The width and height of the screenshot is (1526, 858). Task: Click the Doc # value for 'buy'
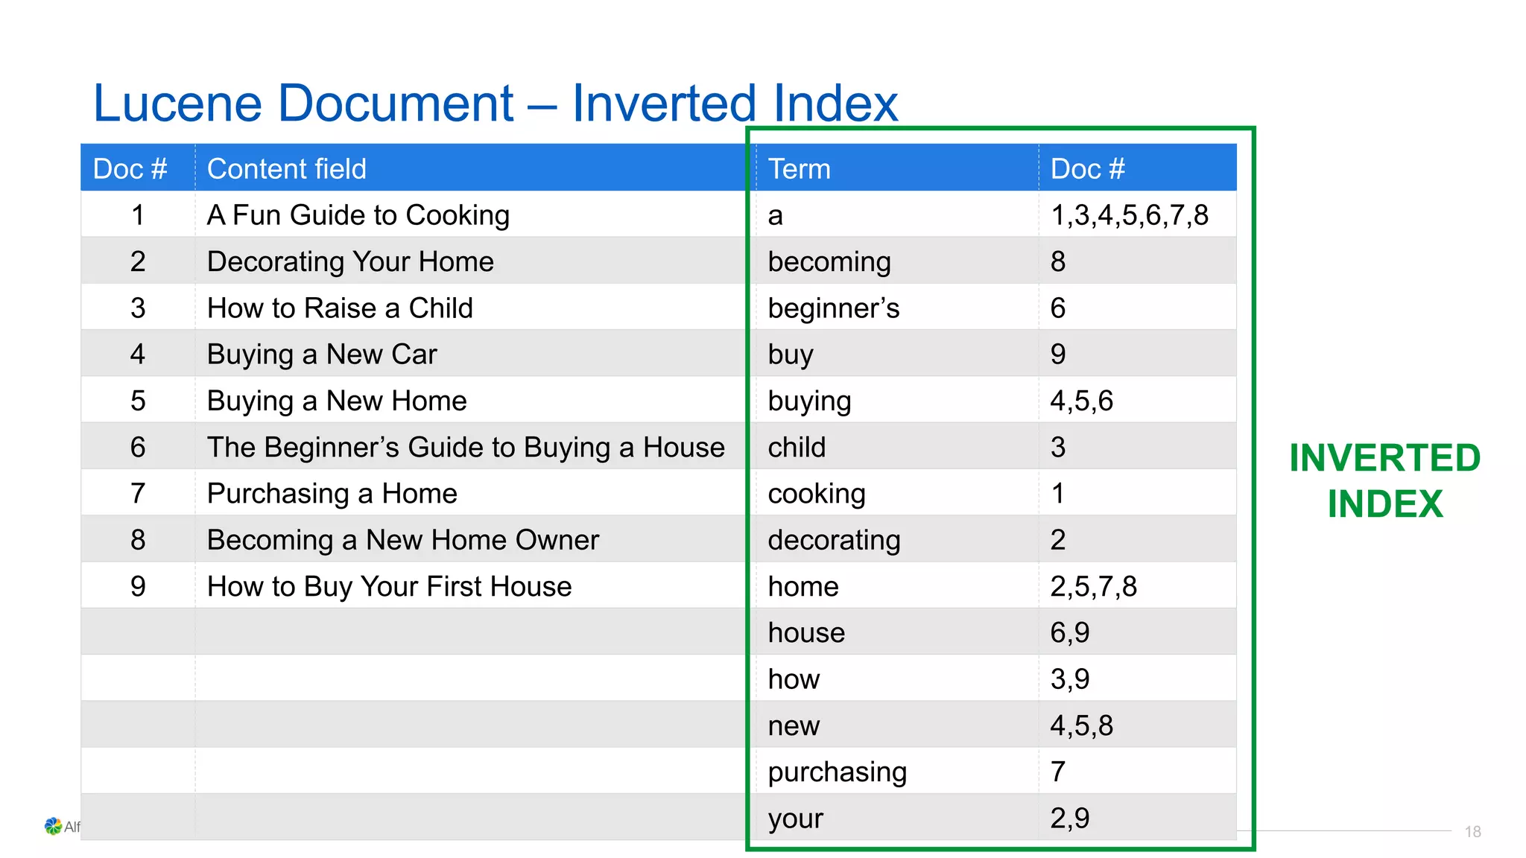tap(1058, 355)
